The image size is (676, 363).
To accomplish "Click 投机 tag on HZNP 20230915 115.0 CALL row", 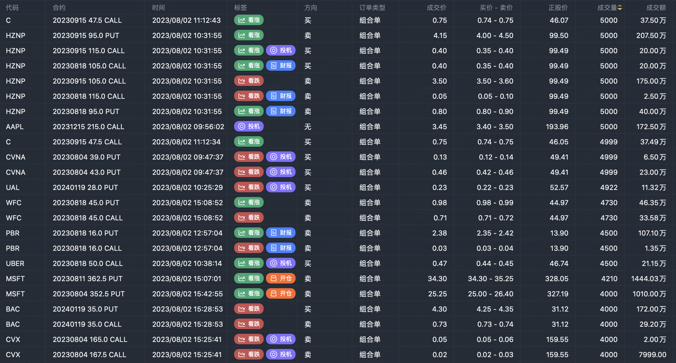I will pyautogui.click(x=281, y=51).
